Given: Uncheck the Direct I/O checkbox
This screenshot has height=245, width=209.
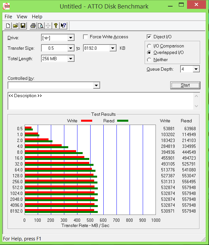Looking at the screenshot, I should pos(149,37).
